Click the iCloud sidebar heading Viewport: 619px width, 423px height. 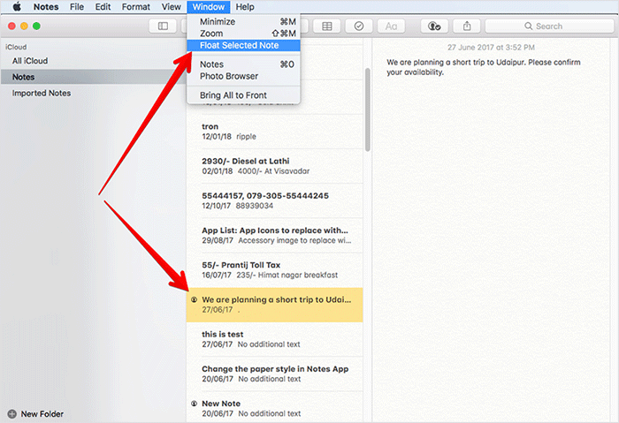click(x=16, y=47)
